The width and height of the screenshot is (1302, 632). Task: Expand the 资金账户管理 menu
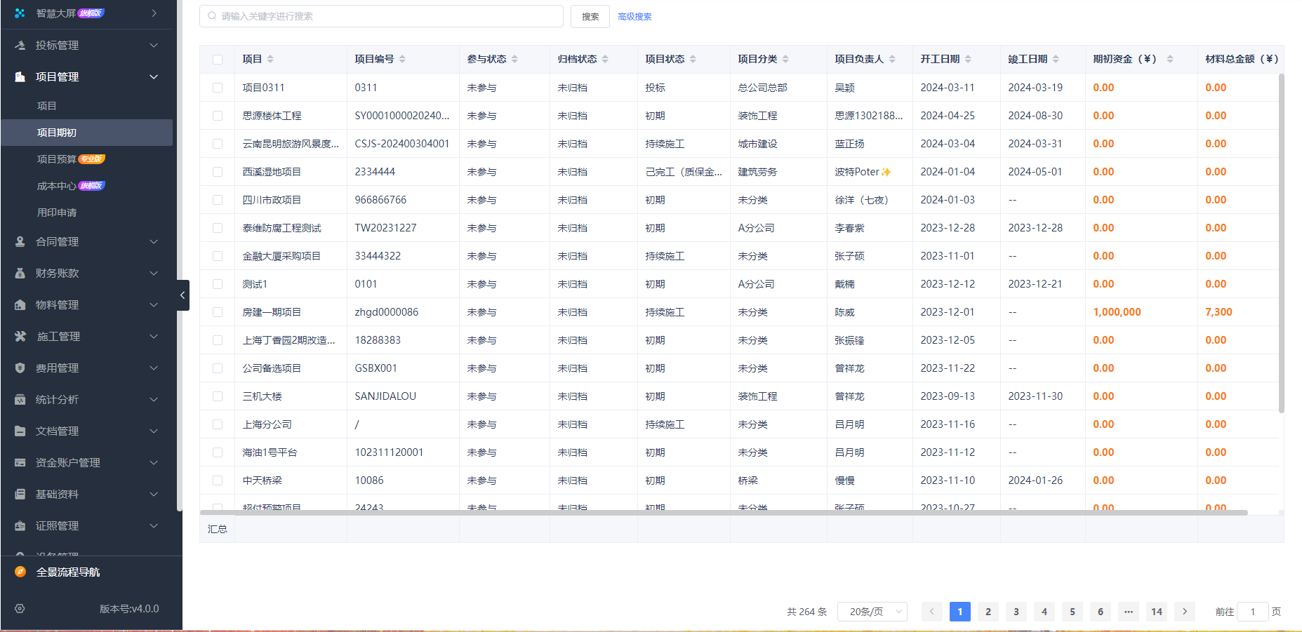pos(154,462)
